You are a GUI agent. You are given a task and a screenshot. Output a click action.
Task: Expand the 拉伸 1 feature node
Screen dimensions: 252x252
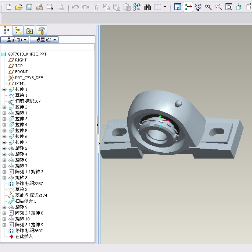4,89
